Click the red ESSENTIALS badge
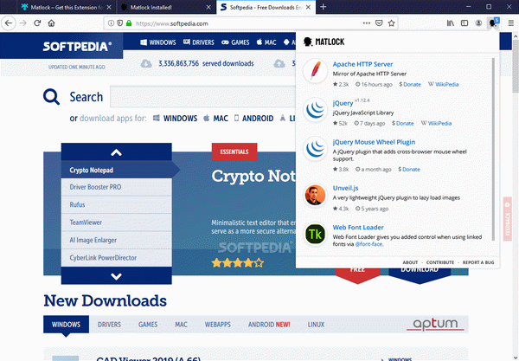Viewport: 519px width, 361px height. pyautogui.click(x=234, y=151)
